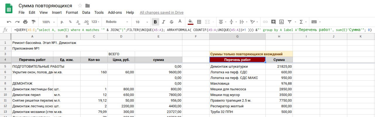Click cell Демонтаж штукатурки in column G
The height and width of the screenshot is (117, 375).
[237, 67]
